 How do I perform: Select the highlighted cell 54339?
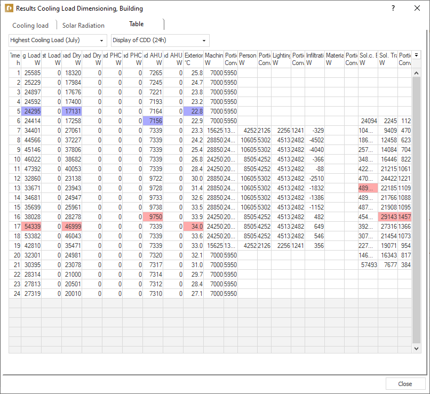(31, 227)
